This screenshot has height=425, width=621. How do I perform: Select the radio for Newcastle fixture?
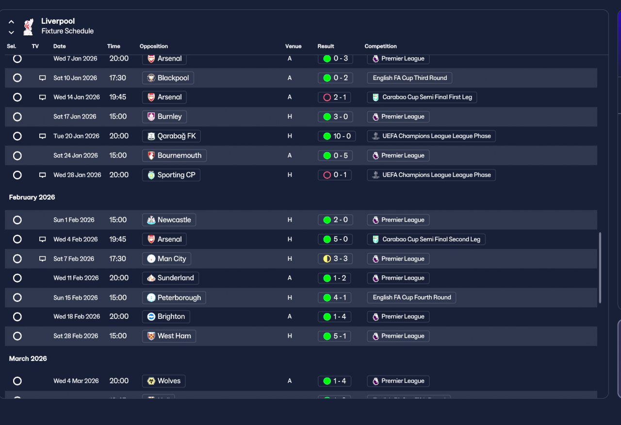coord(17,220)
